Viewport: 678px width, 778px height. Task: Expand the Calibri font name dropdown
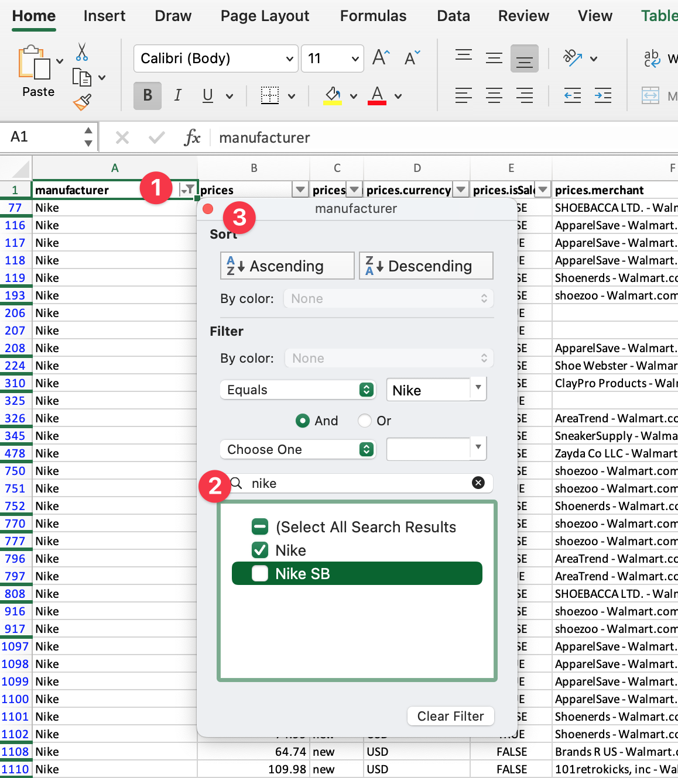coord(289,58)
